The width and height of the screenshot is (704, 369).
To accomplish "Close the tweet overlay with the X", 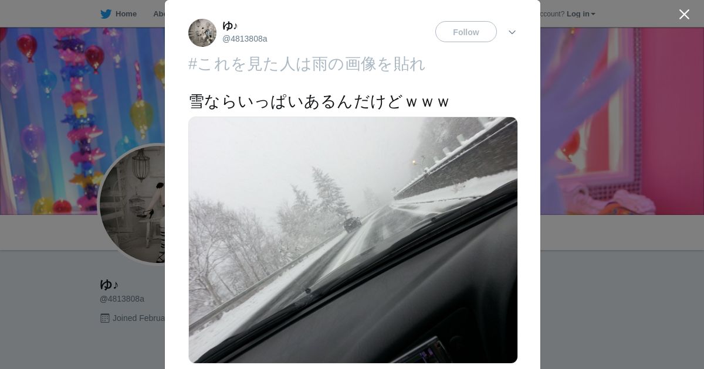I will (x=684, y=14).
